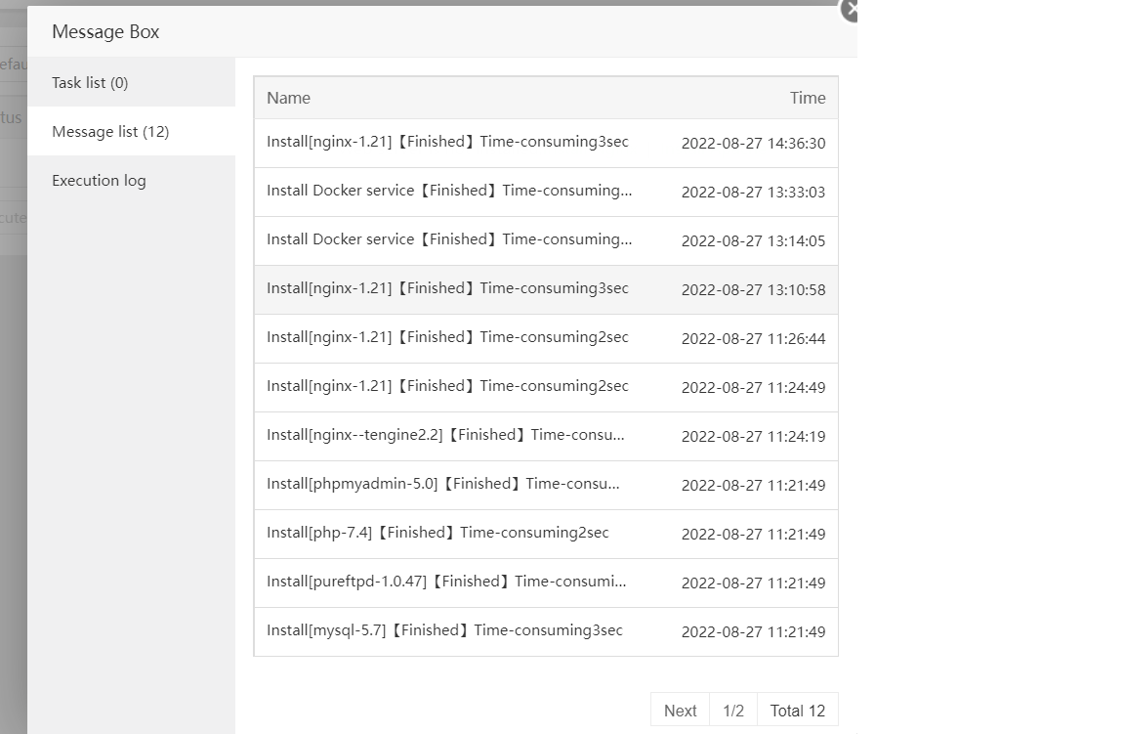Viewport: 1125px width, 734px height.
Task: Select the nginx-1.21 message from 14:36:30
Action: pos(447,143)
